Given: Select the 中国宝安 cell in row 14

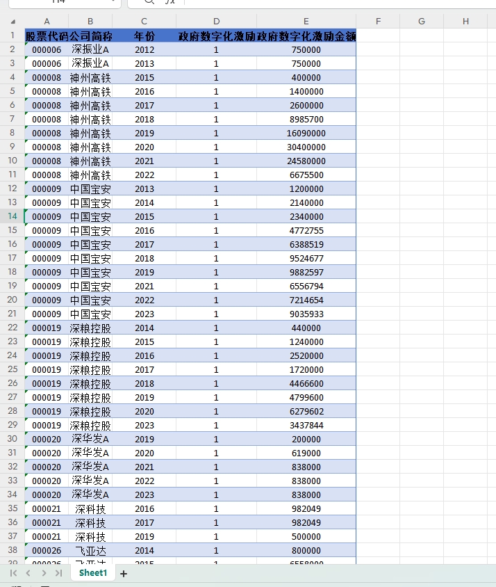Looking at the screenshot, I should coord(90,216).
